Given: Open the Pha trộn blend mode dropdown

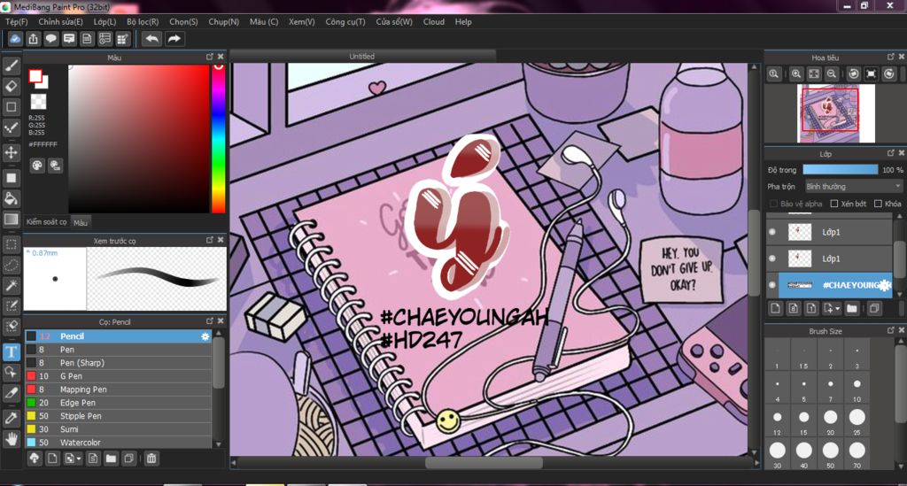Looking at the screenshot, I should tap(853, 187).
